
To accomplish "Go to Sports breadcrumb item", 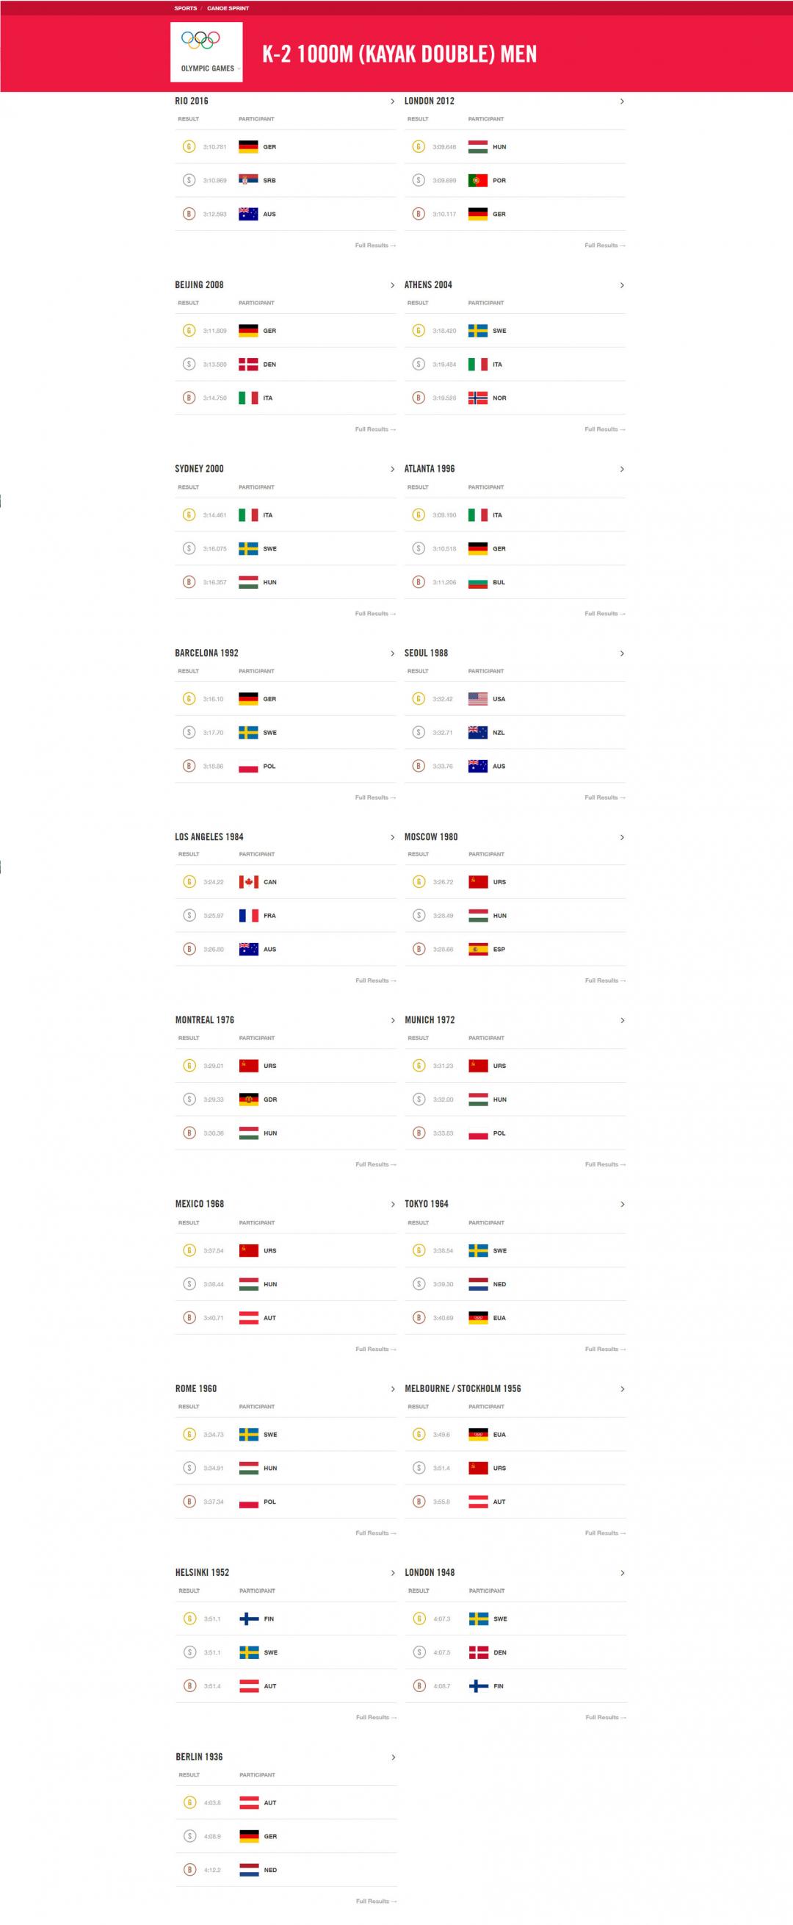I will click(x=186, y=8).
